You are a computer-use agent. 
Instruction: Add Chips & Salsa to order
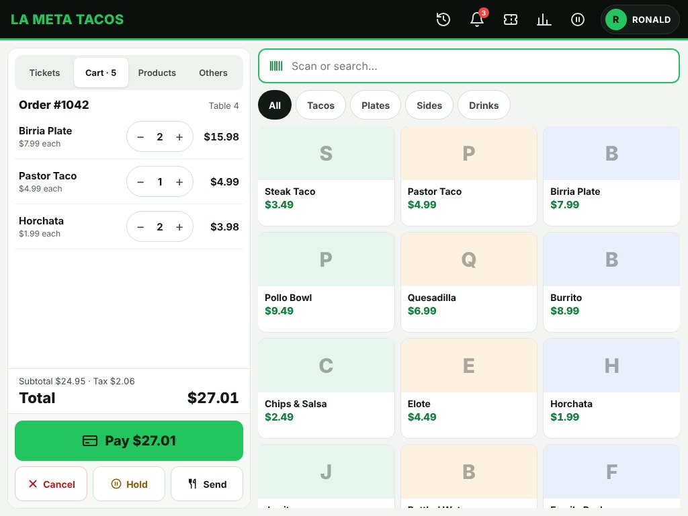326,388
